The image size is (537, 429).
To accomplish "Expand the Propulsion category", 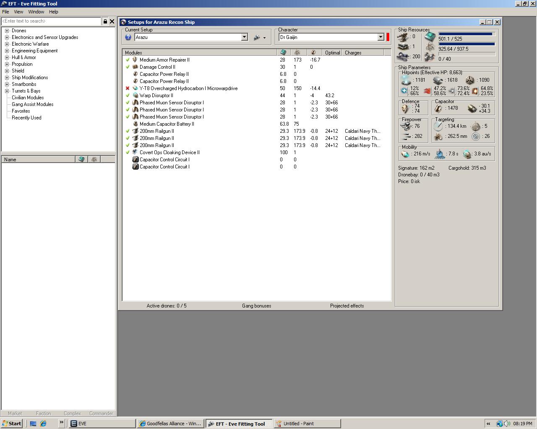I will pyautogui.click(x=7, y=64).
